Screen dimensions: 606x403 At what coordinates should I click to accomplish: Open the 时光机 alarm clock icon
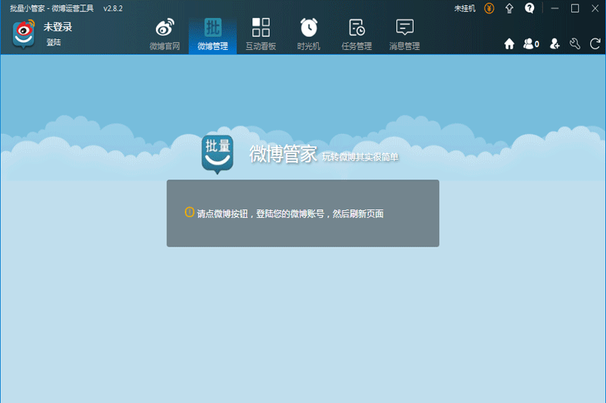click(x=308, y=35)
